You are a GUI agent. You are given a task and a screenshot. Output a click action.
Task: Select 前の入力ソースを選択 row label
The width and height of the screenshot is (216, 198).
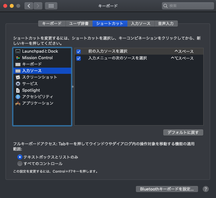point(108,51)
